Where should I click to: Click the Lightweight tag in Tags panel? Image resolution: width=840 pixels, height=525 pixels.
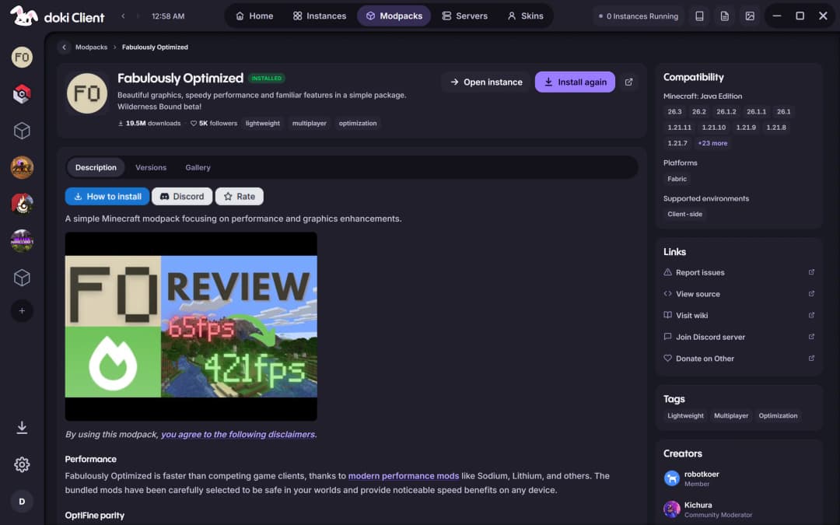pos(685,415)
